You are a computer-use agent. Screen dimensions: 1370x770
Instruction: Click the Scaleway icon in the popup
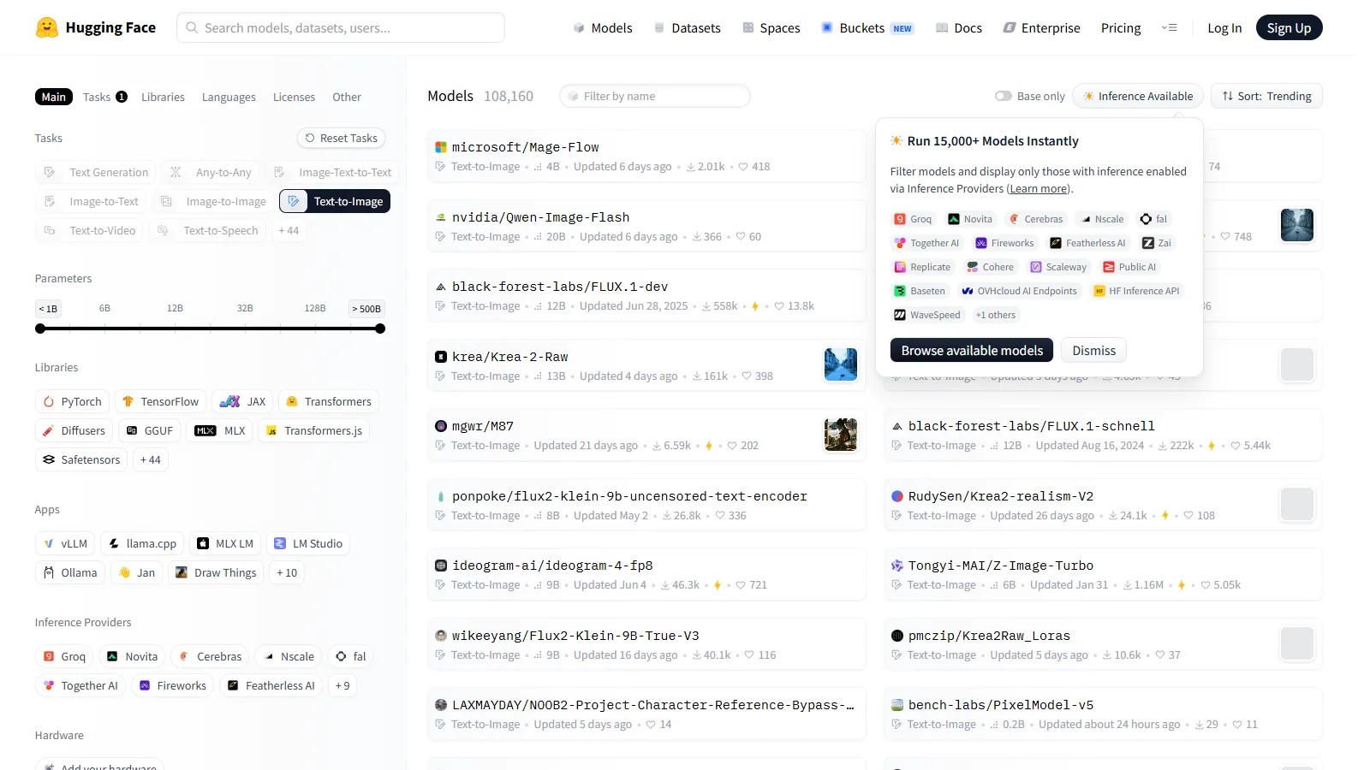point(1036,267)
